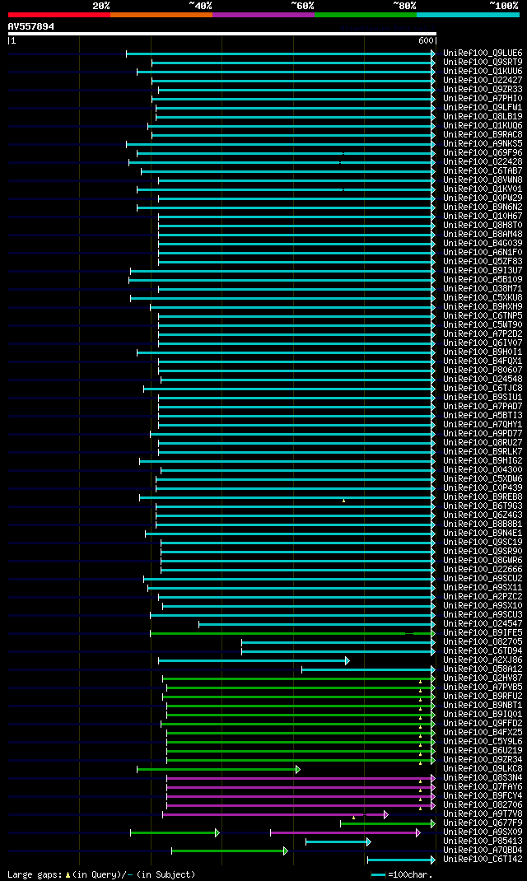
Task: Open the UniRef100_B9NBT1 hit link
Action: (x=483, y=705)
